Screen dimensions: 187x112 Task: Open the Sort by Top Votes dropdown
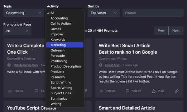(x=104, y=13)
